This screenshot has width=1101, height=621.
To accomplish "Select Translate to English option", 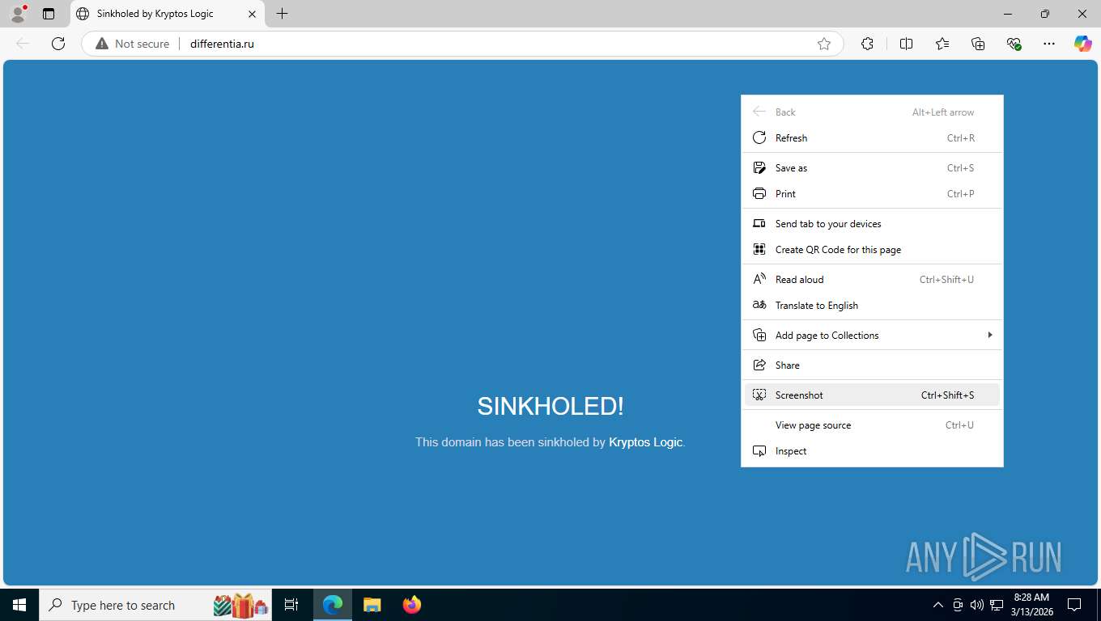I will tap(872, 306).
